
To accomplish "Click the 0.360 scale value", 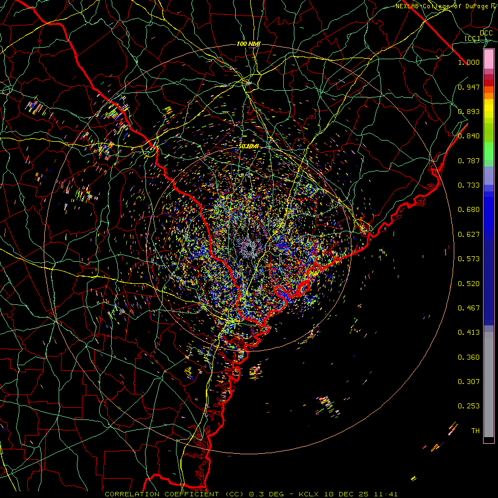I will (469, 357).
